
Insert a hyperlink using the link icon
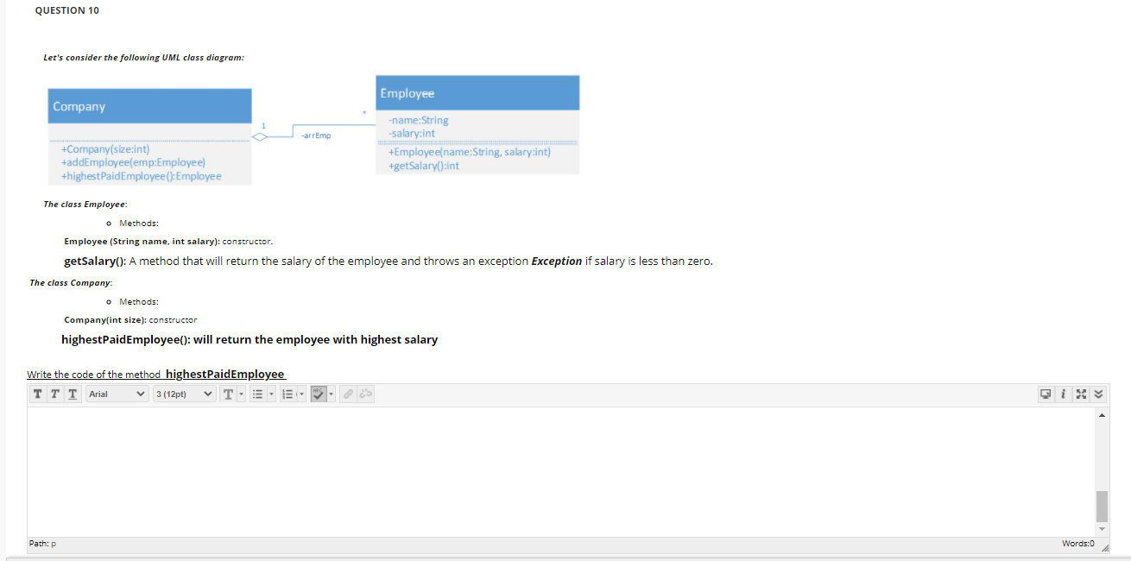pyautogui.click(x=347, y=394)
